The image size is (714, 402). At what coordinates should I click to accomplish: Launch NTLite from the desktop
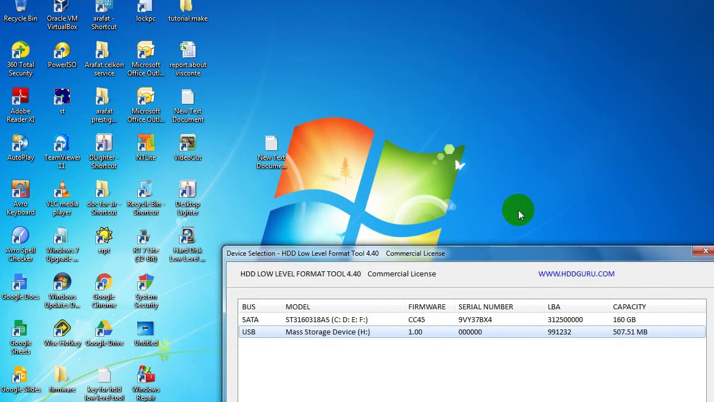tap(146, 147)
